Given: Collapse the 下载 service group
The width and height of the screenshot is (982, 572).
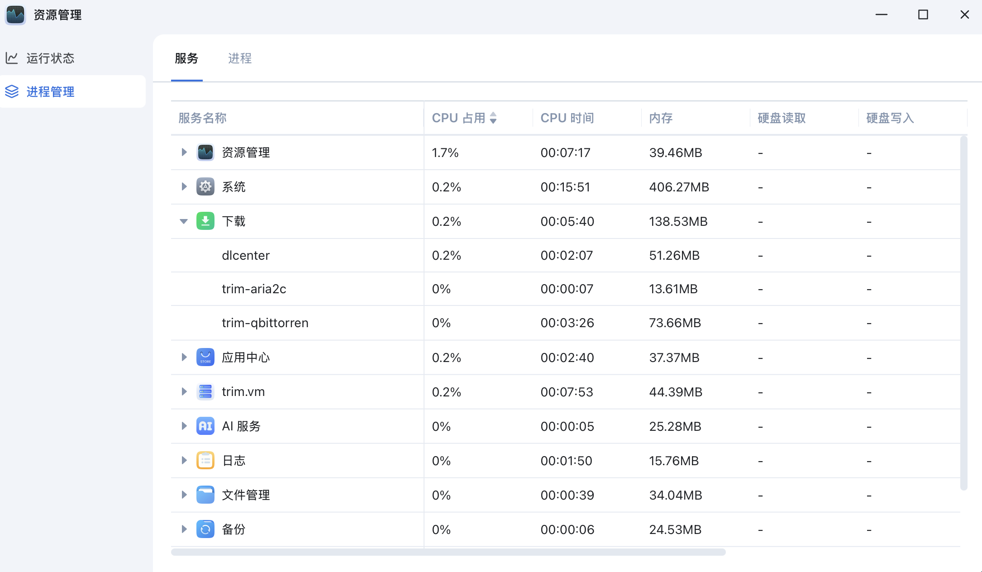Looking at the screenshot, I should coord(184,221).
